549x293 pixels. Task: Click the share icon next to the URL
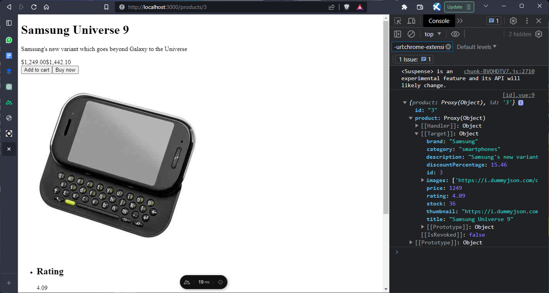click(331, 7)
